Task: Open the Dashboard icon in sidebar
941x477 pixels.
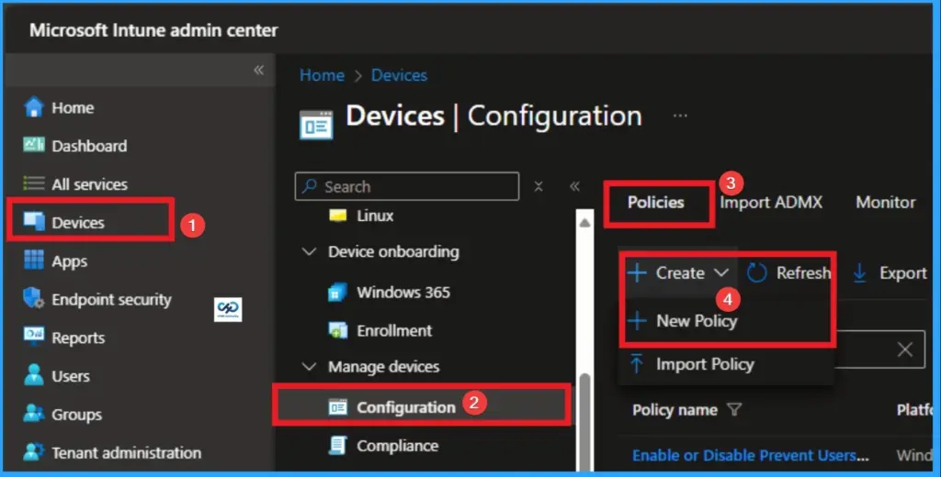Action: [34, 145]
